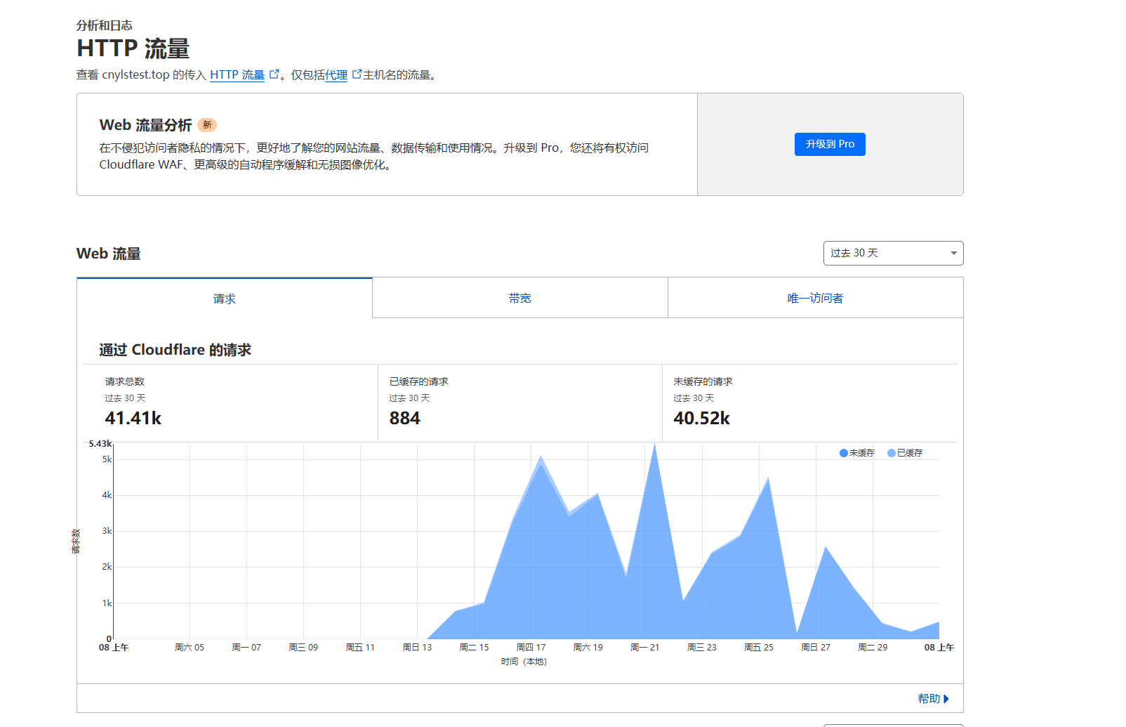Click the light blue 已缓存 legend dot
1126x727 pixels.
892,452
